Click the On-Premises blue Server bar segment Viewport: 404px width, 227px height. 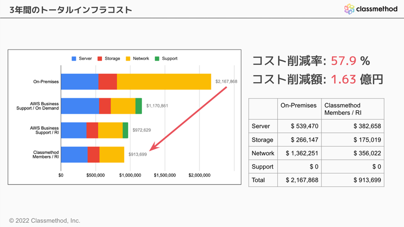(79, 82)
